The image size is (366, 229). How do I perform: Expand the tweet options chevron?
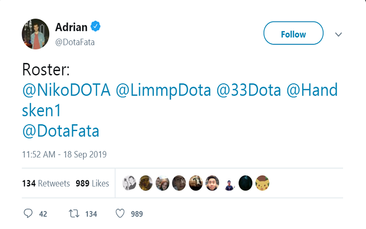(x=339, y=35)
